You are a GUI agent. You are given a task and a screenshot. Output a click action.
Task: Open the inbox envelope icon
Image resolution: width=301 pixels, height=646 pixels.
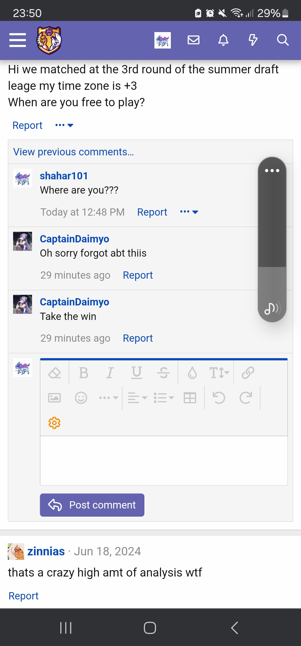[x=193, y=40]
